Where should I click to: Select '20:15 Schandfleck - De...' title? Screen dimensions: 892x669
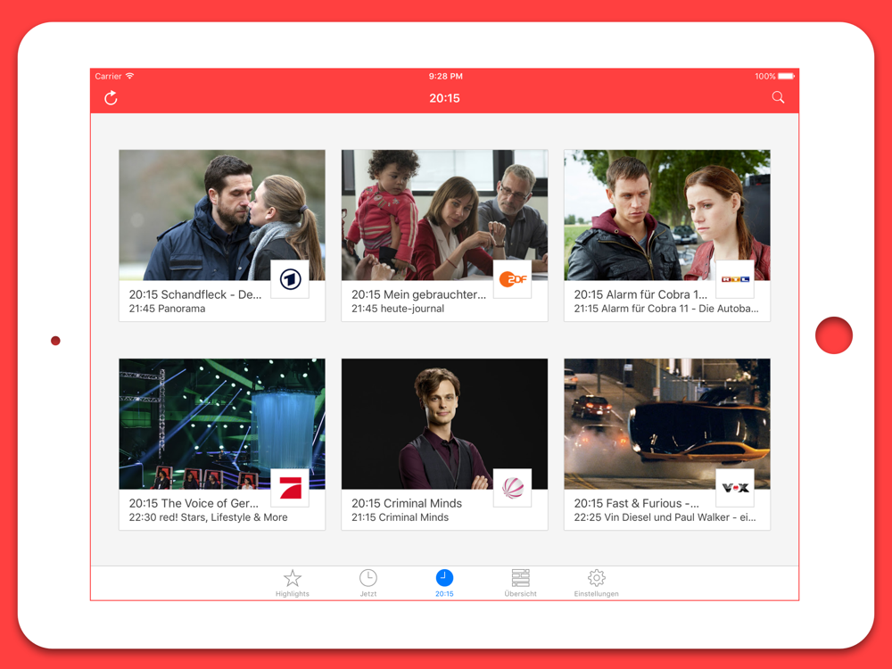(195, 294)
